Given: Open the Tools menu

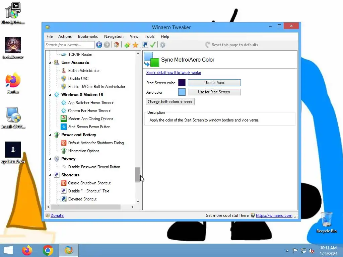Looking at the screenshot, I should [150, 36].
